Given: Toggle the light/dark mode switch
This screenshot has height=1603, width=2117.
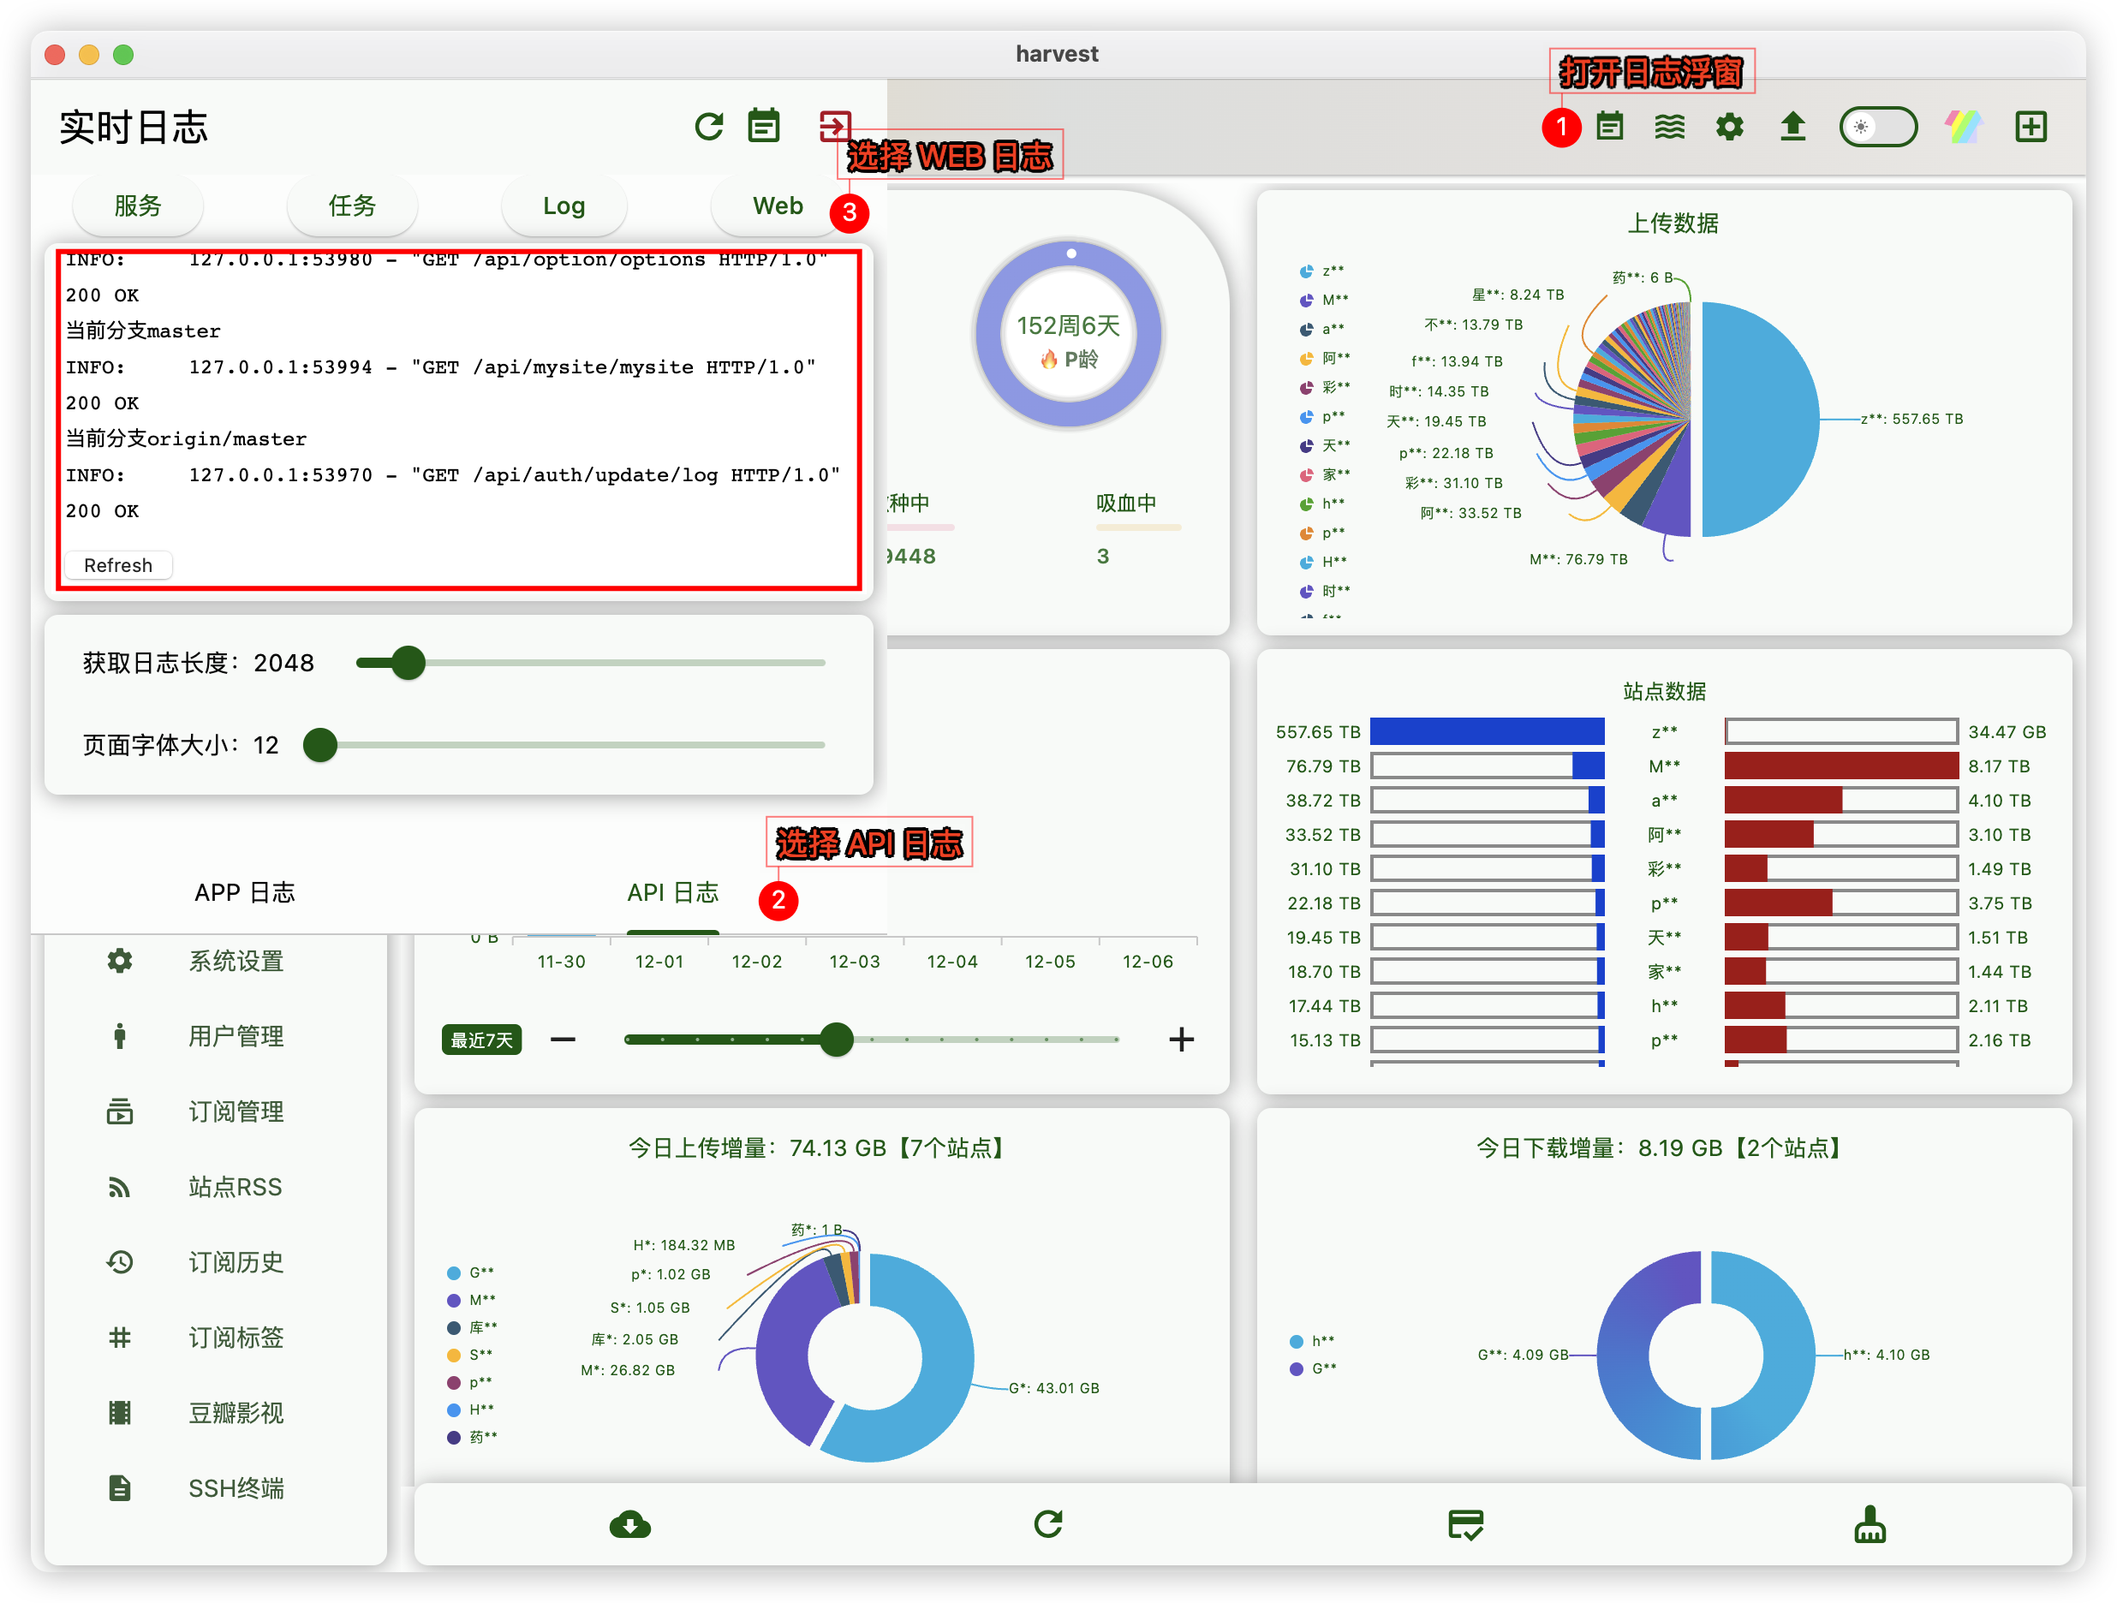Looking at the screenshot, I should pyautogui.click(x=1878, y=127).
